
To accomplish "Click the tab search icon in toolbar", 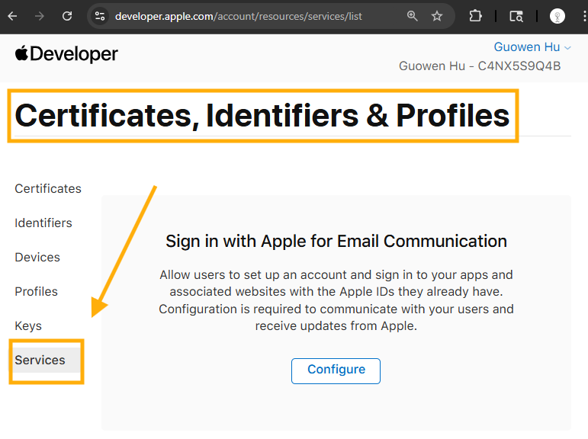I will 516,16.
